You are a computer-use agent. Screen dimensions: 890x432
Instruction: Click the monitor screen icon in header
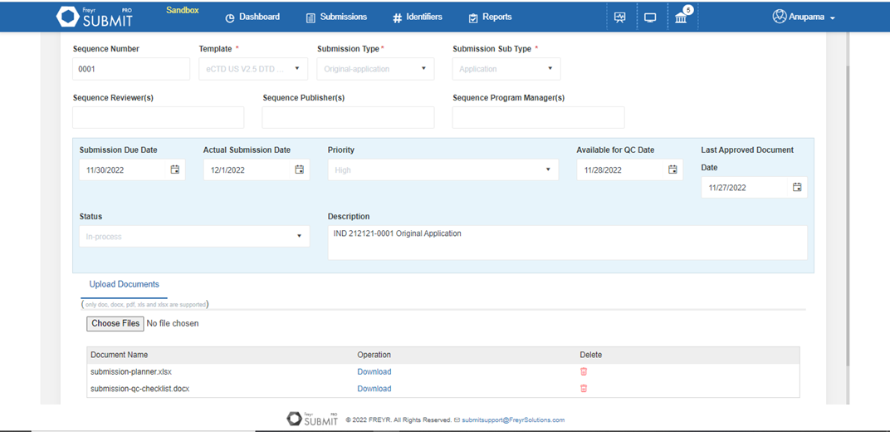(650, 17)
